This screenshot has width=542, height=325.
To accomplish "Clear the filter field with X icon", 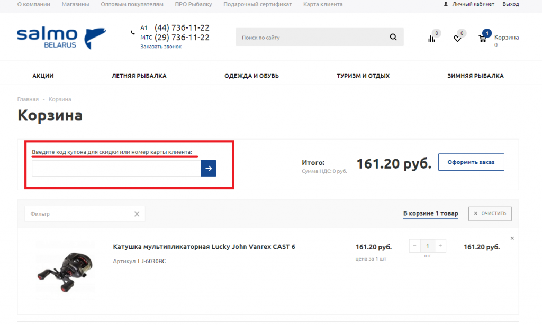I will pos(137,214).
